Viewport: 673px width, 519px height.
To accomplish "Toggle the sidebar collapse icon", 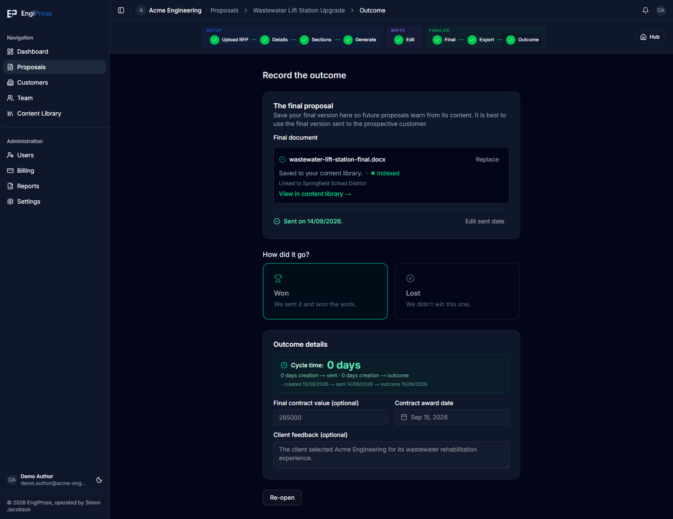I will click(121, 10).
